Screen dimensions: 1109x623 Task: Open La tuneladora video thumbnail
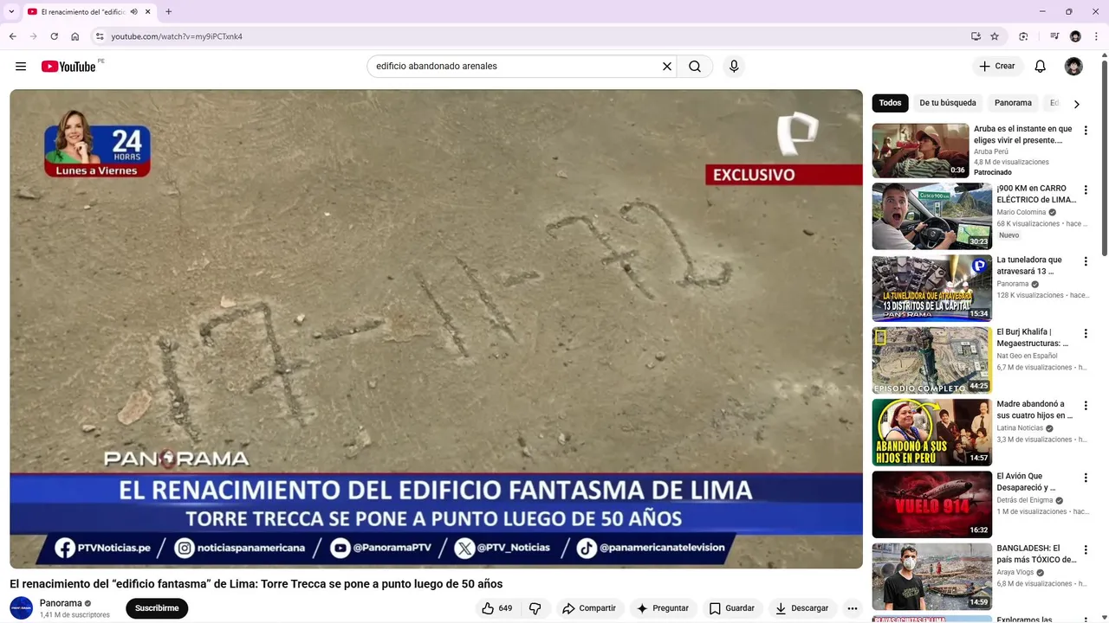tap(931, 288)
